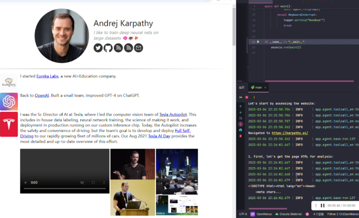Follow the Full Self-Driving link
The width and height of the screenshot is (359, 218).
coord(183,131)
